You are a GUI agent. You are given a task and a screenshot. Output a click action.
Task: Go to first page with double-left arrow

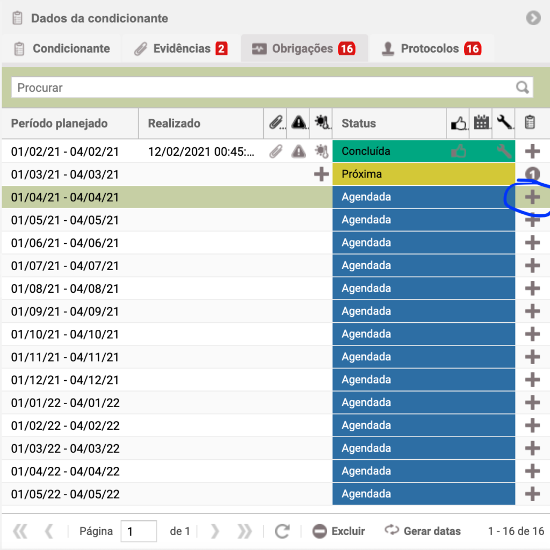coord(20,531)
